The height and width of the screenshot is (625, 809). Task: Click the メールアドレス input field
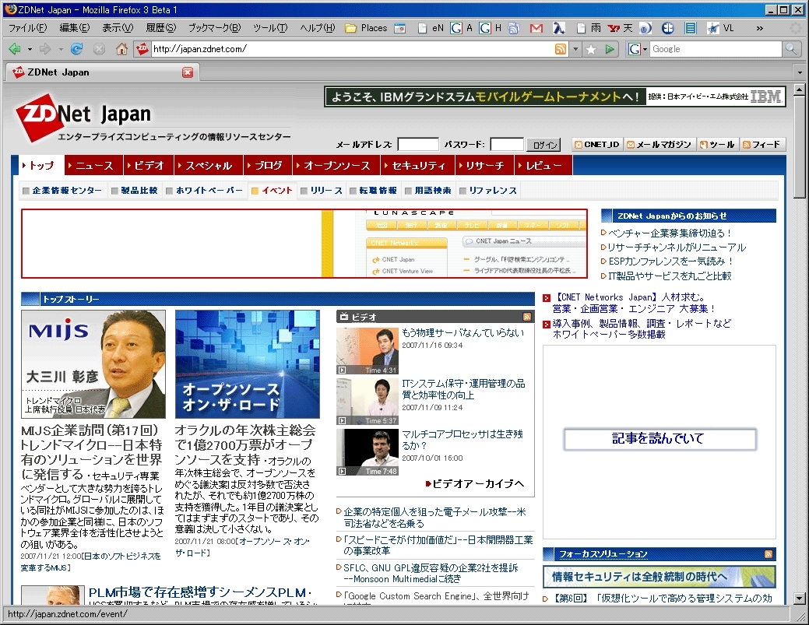point(418,145)
